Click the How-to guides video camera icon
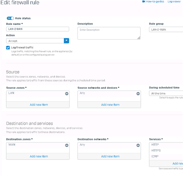This screenshot has height=176, width=183. point(144,1)
